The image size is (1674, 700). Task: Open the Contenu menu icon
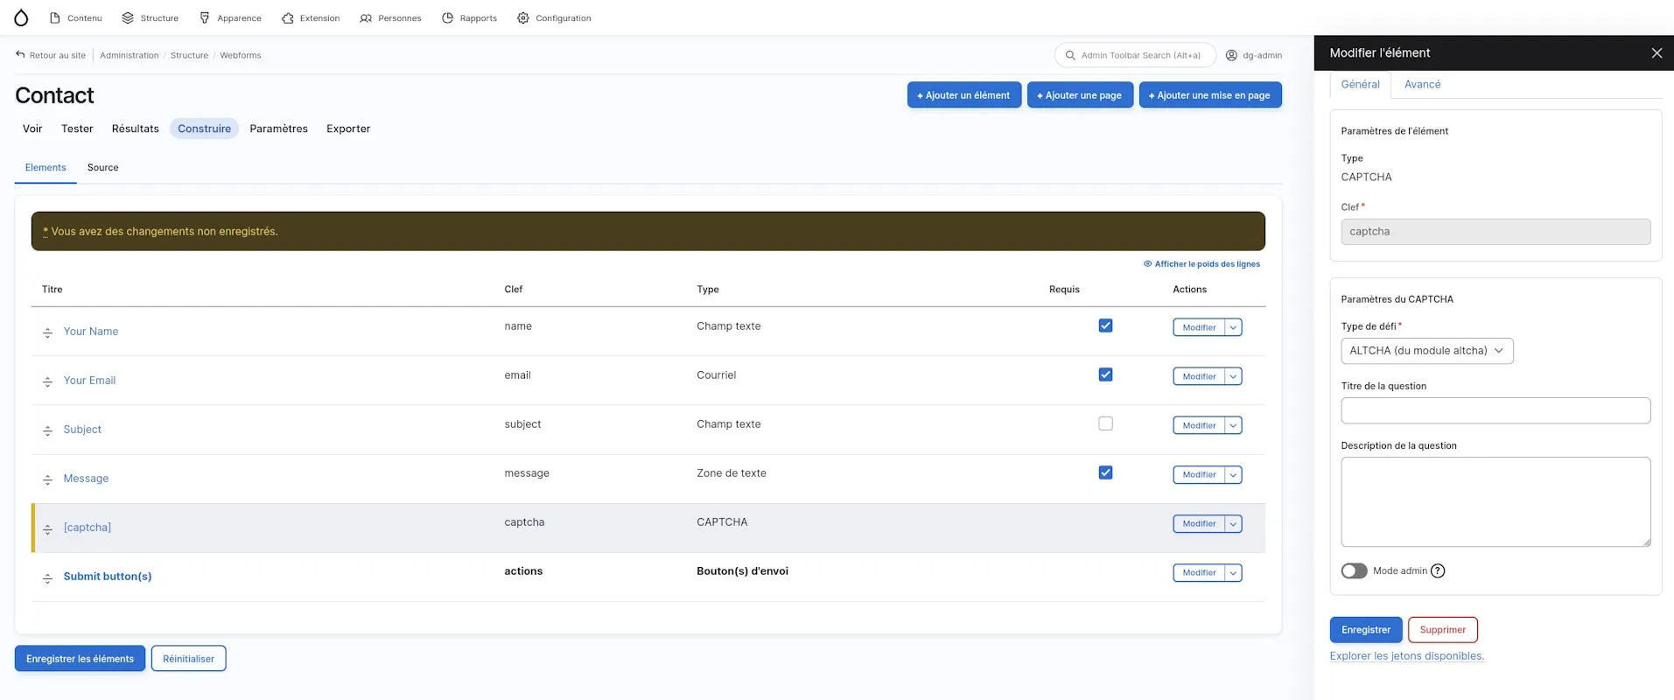coord(55,17)
